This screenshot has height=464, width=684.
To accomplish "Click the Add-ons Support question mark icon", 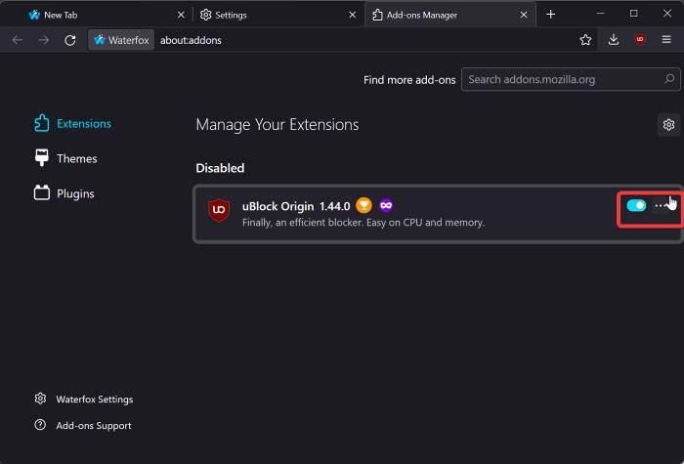I will 40,425.
